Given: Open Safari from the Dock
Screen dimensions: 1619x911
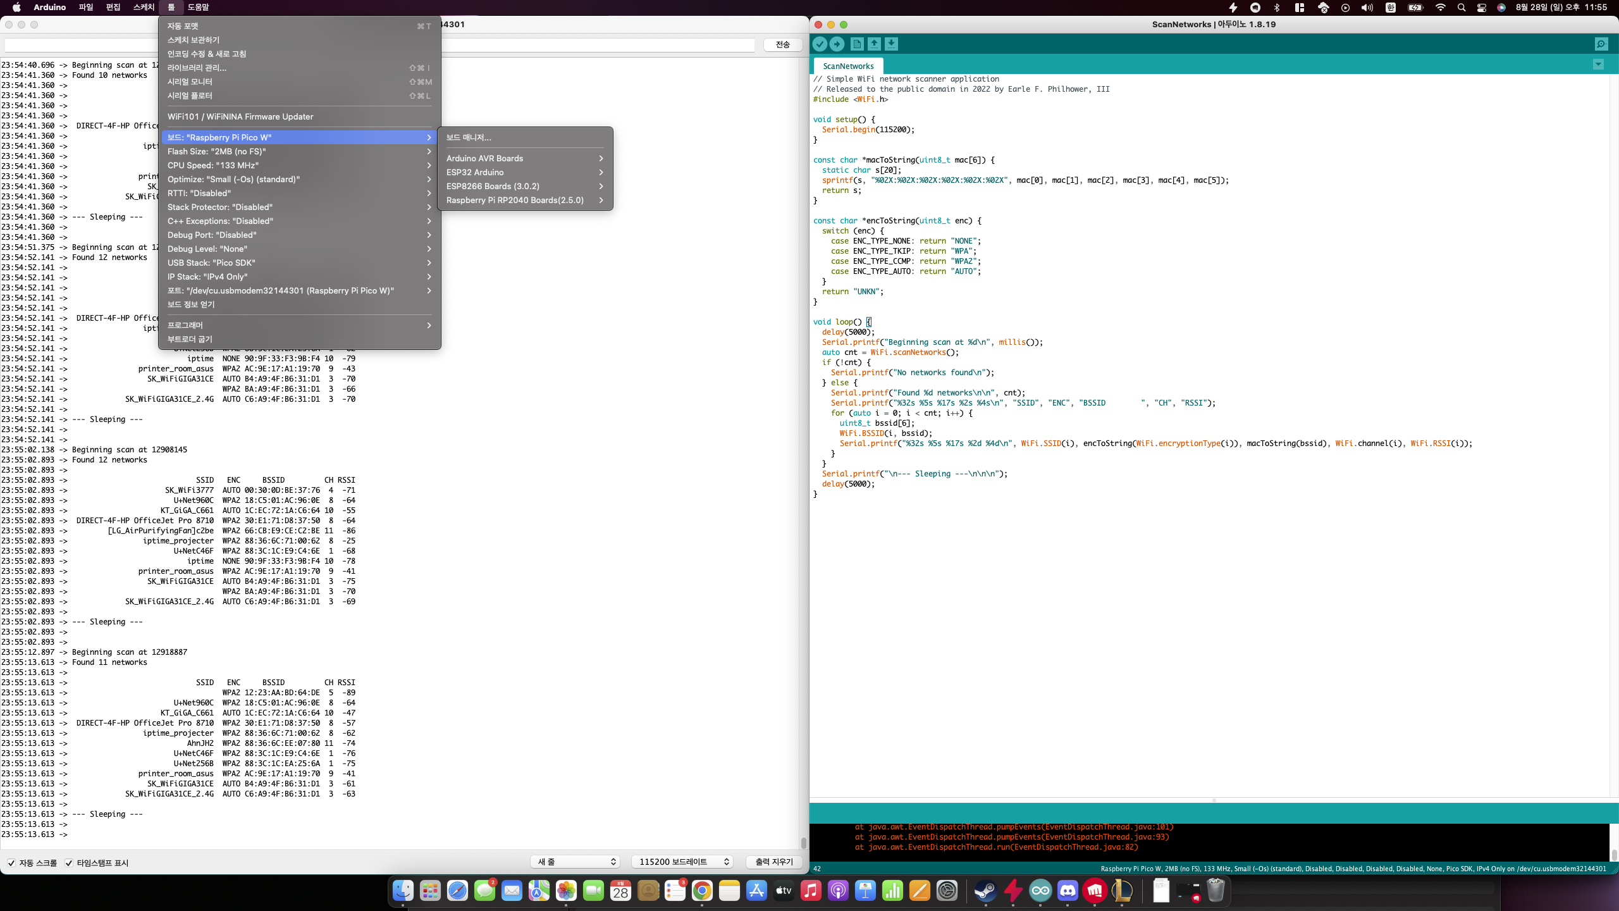Looking at the screenshot, I should click(x=457, y=891).
